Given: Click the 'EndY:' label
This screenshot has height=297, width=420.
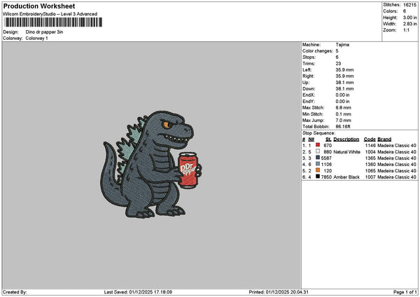Looking at the screenshot, I should [309, 102].
